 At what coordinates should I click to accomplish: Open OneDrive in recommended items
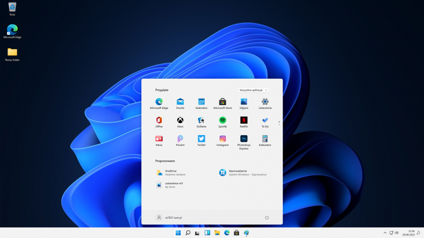(171, 173)
